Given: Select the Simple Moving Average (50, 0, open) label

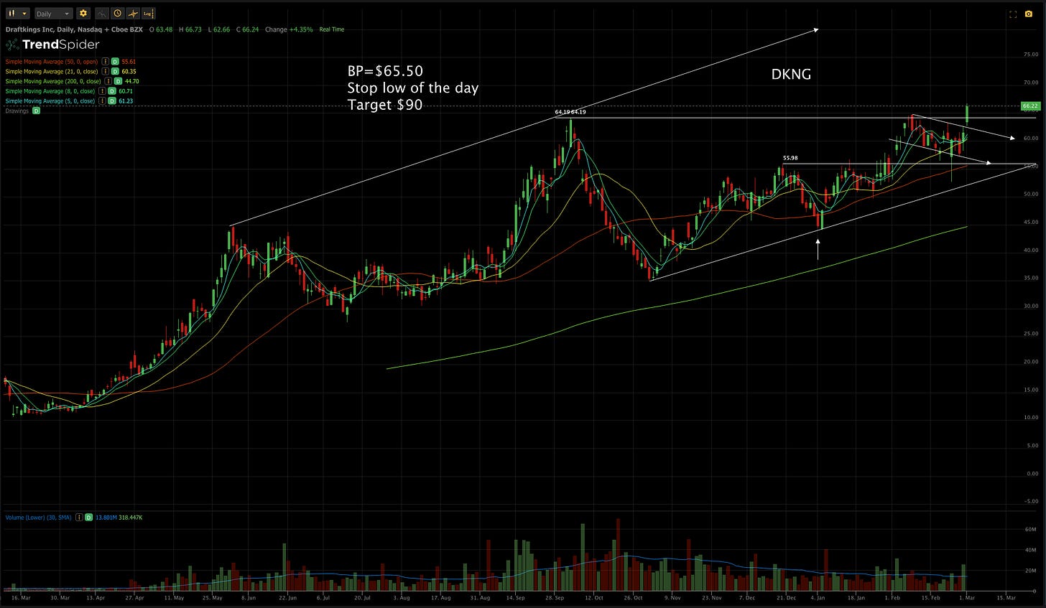Looking at the screenshot, I should coord(52,62).
